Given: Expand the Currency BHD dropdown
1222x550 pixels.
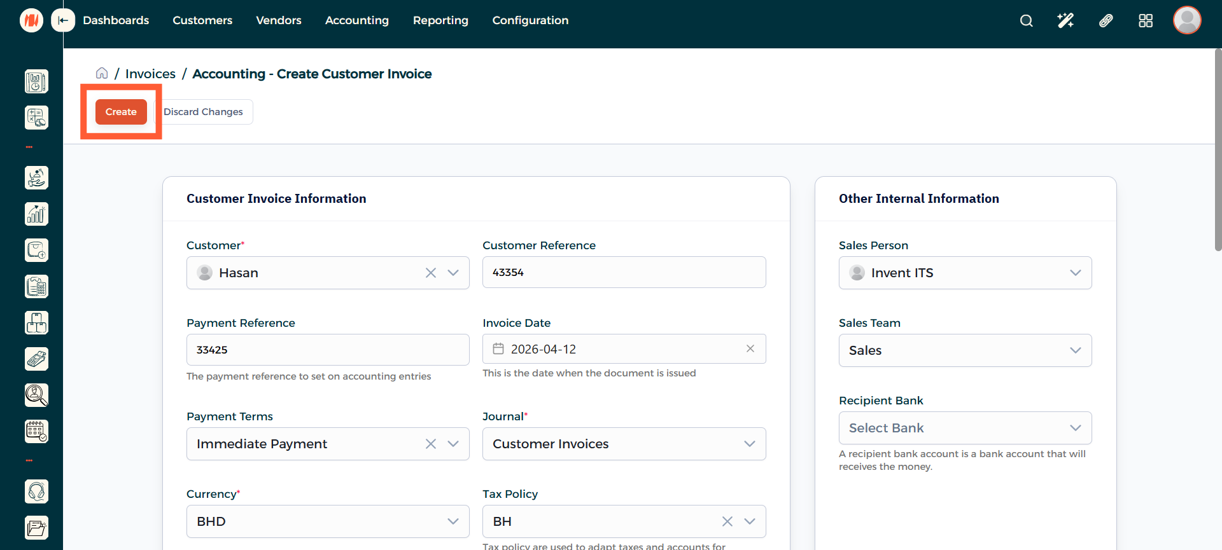Looking at the screenshot, I should 453,521.
